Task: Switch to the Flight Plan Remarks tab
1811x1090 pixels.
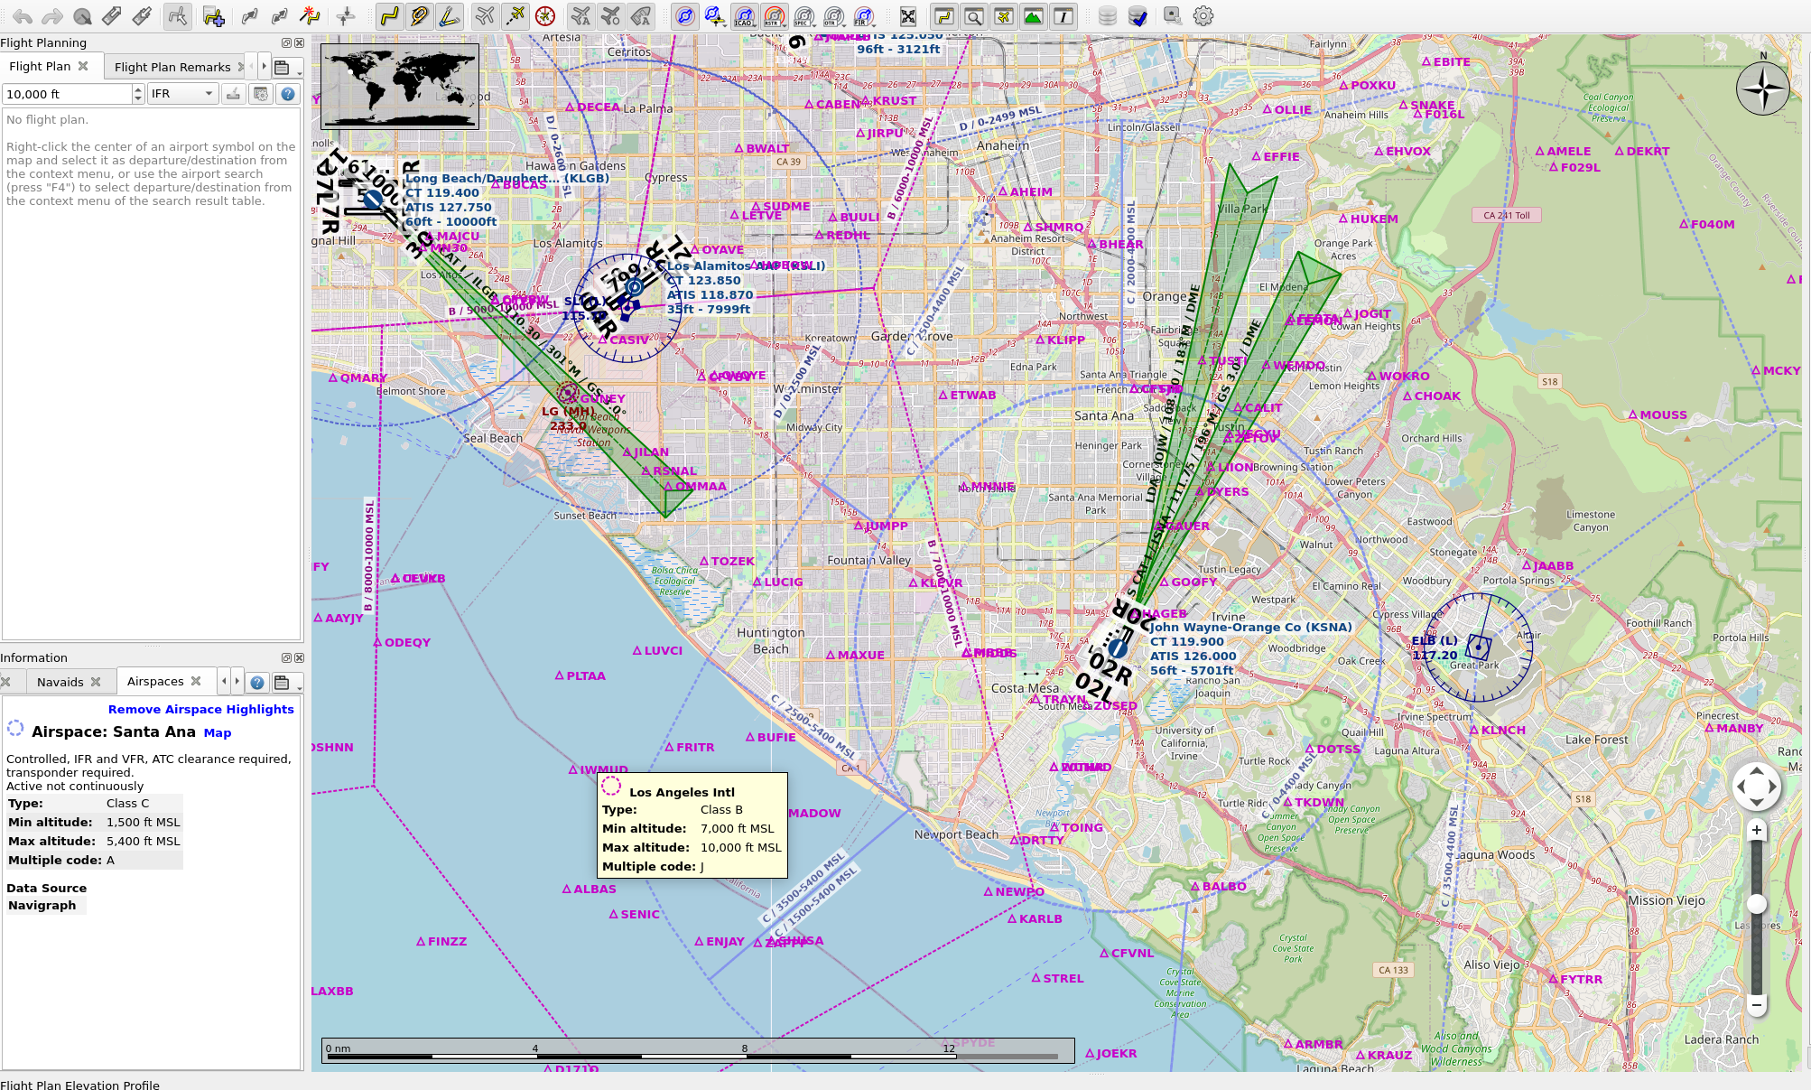Action: pyautogui.click(x=172, y=67)
